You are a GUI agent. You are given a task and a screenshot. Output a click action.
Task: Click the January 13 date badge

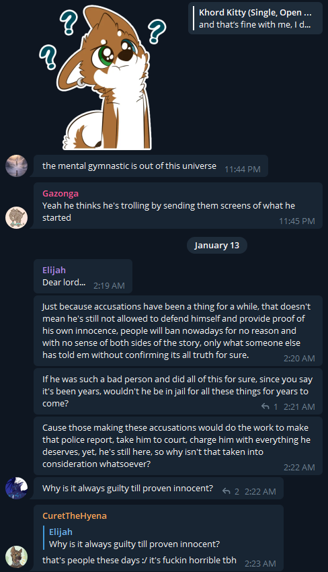(x=217, y=245)
